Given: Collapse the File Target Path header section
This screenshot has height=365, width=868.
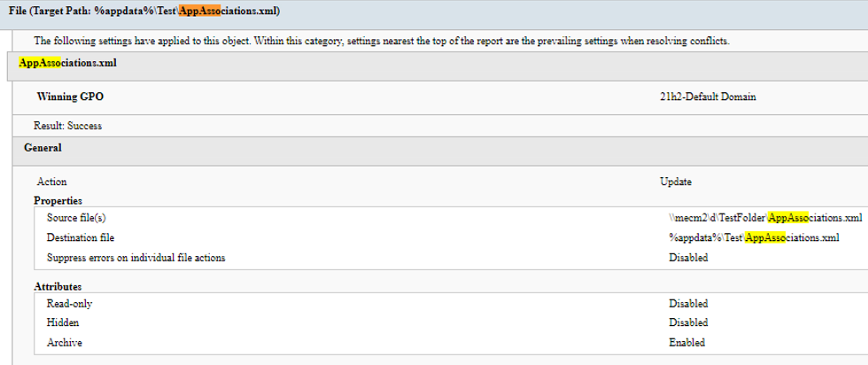Looking at the screenshot, I should [x=144, y=11].
